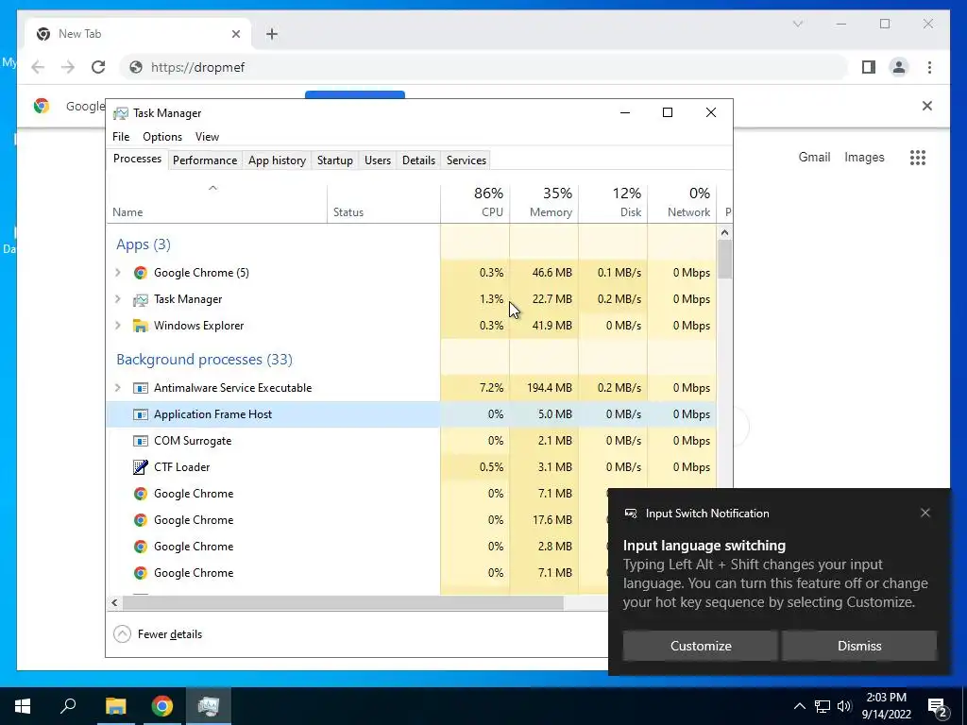Open Chrome three-dot menu
Image resolution: width=967 pixels, height=725 pixels.
[x=929, y=67]
